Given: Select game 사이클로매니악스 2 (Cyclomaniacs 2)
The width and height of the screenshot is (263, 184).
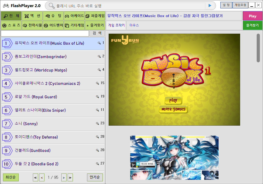Looking at the screenshot, I should pyautogui.click(x=53, y=84).
